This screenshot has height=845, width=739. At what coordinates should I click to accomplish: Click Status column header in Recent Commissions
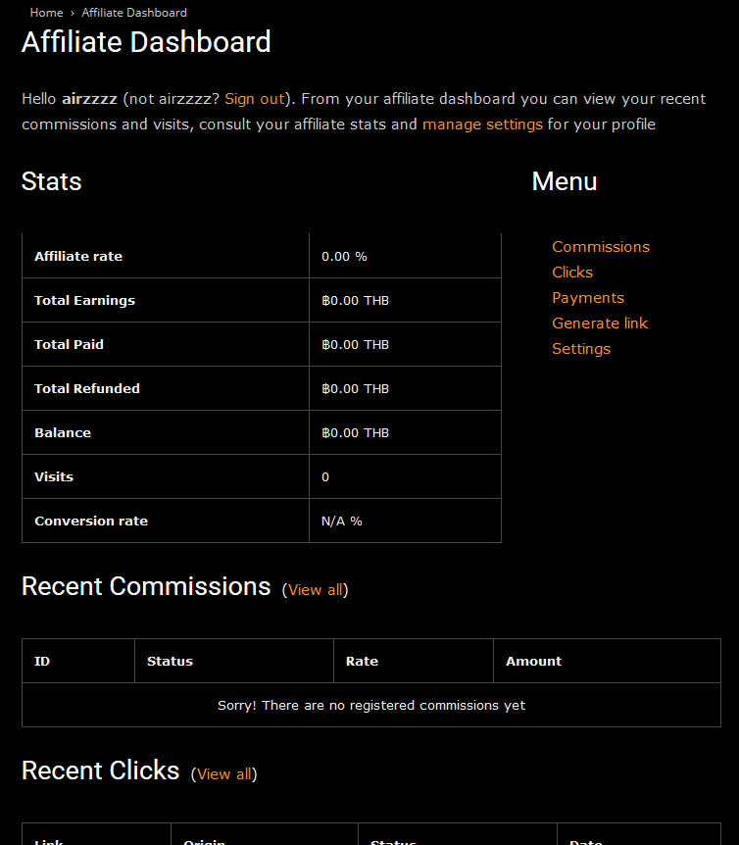tap(170, 662)
